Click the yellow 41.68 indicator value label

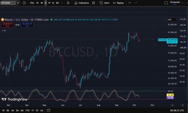tap(170, 95)
